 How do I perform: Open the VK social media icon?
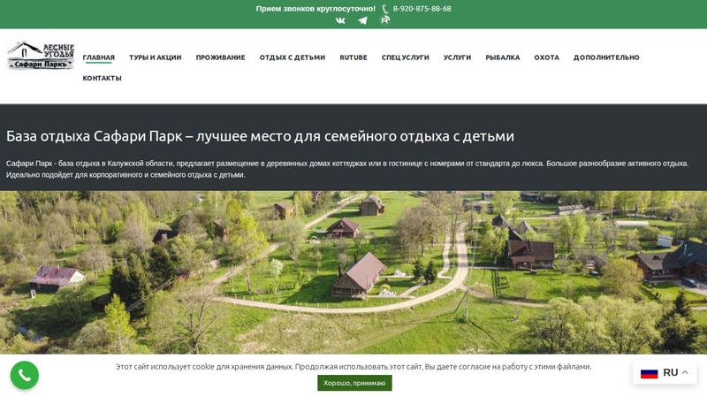340,20
